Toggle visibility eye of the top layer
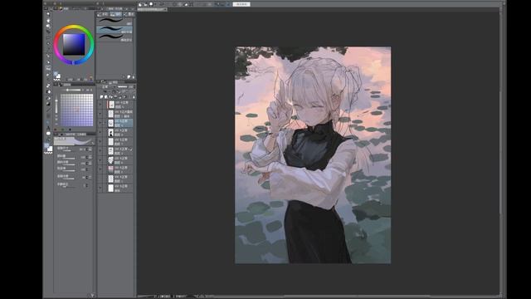Screen dimensions: 531x299 (100, 105)
